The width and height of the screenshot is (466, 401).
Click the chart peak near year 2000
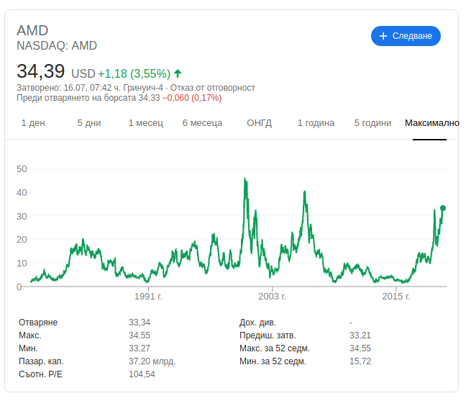pyautogui.click(x=245, y=179)
